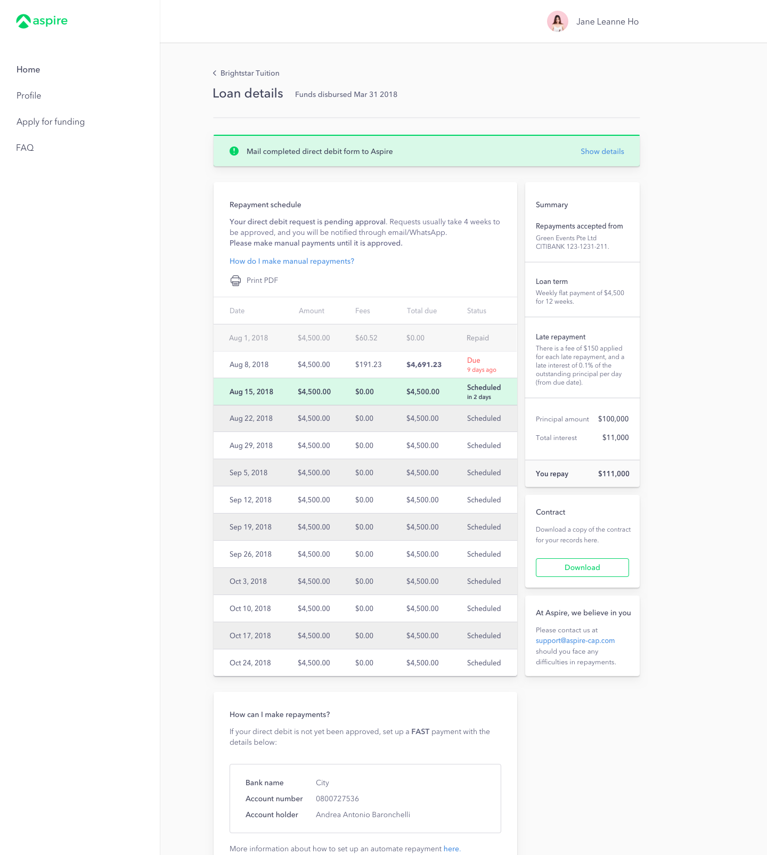
Task: Click account holder Andrea Antonio Baronchelli
Action: point(363,815)
